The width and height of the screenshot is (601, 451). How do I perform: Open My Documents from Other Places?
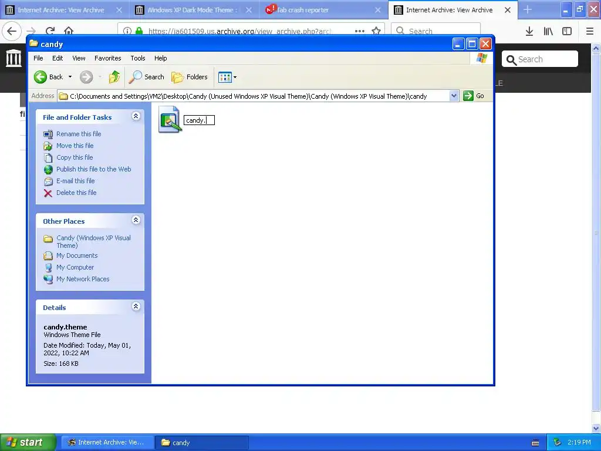pyautogui.click(x=77, y=256)
